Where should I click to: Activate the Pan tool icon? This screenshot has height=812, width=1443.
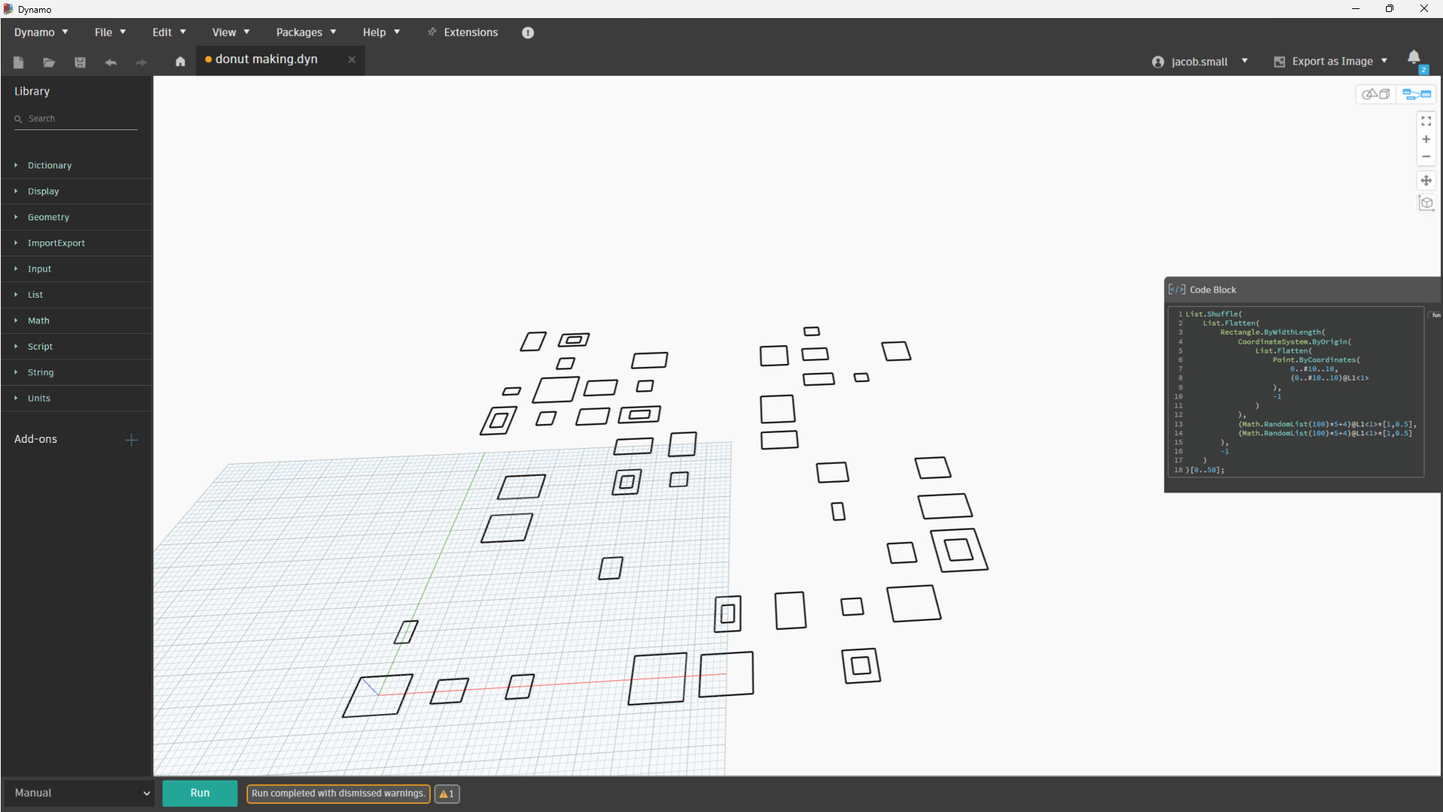click(1426, 180)
